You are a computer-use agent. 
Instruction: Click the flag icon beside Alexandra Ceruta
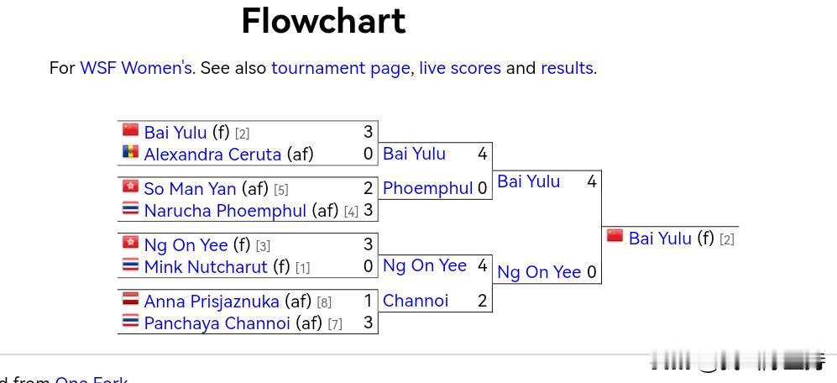point(130,153)
